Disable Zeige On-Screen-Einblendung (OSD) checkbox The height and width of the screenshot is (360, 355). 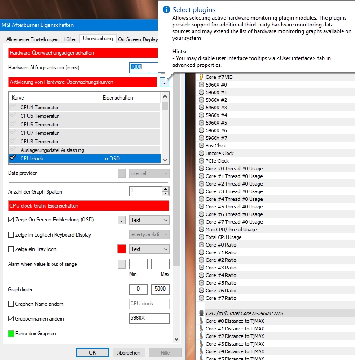pos(11,220)
